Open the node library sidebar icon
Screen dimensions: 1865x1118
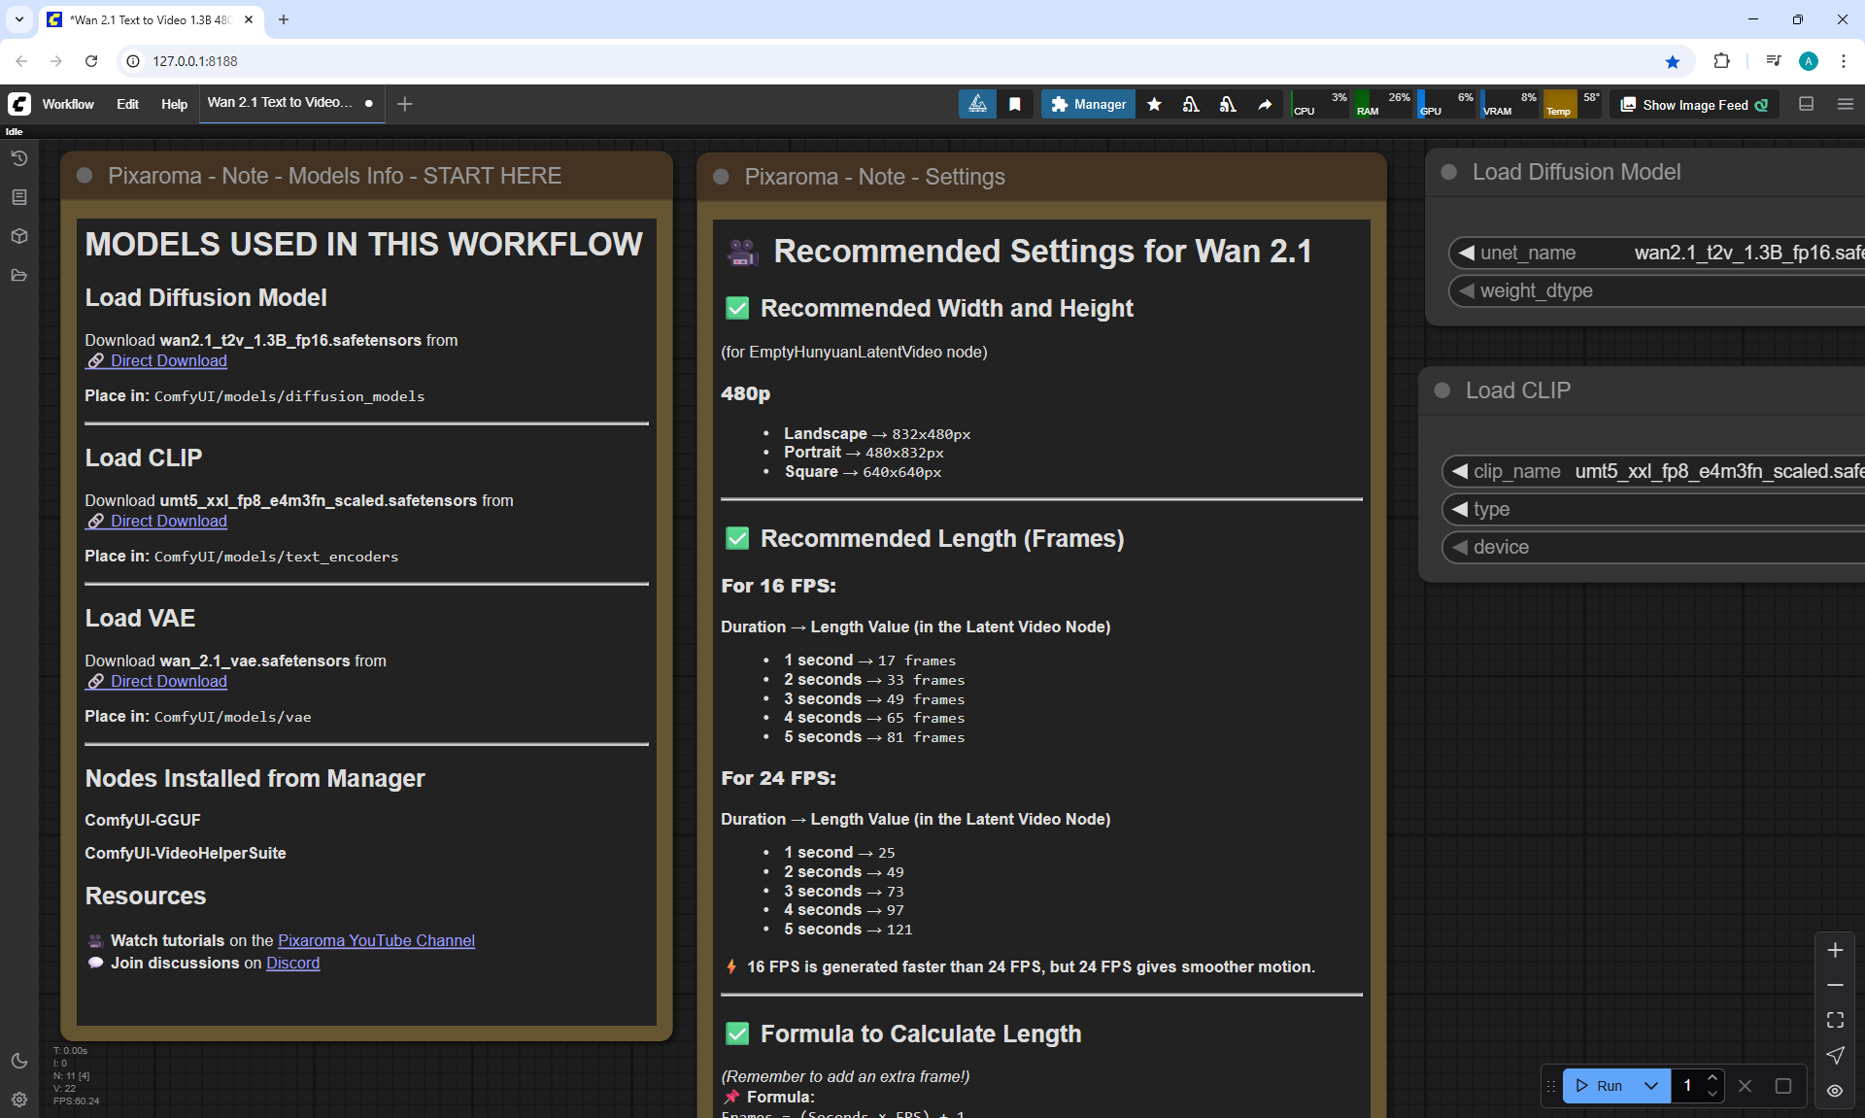point(19,197)
